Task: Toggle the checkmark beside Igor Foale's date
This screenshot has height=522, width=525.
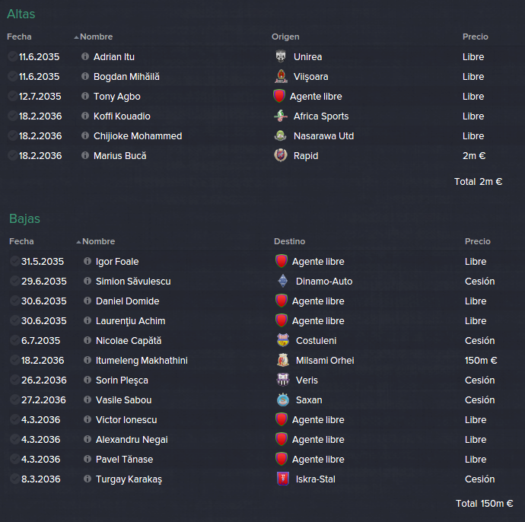Action: (x=14, y=261)
